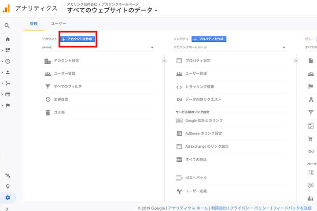Open Realtime reports clock icon

point(7,62)
